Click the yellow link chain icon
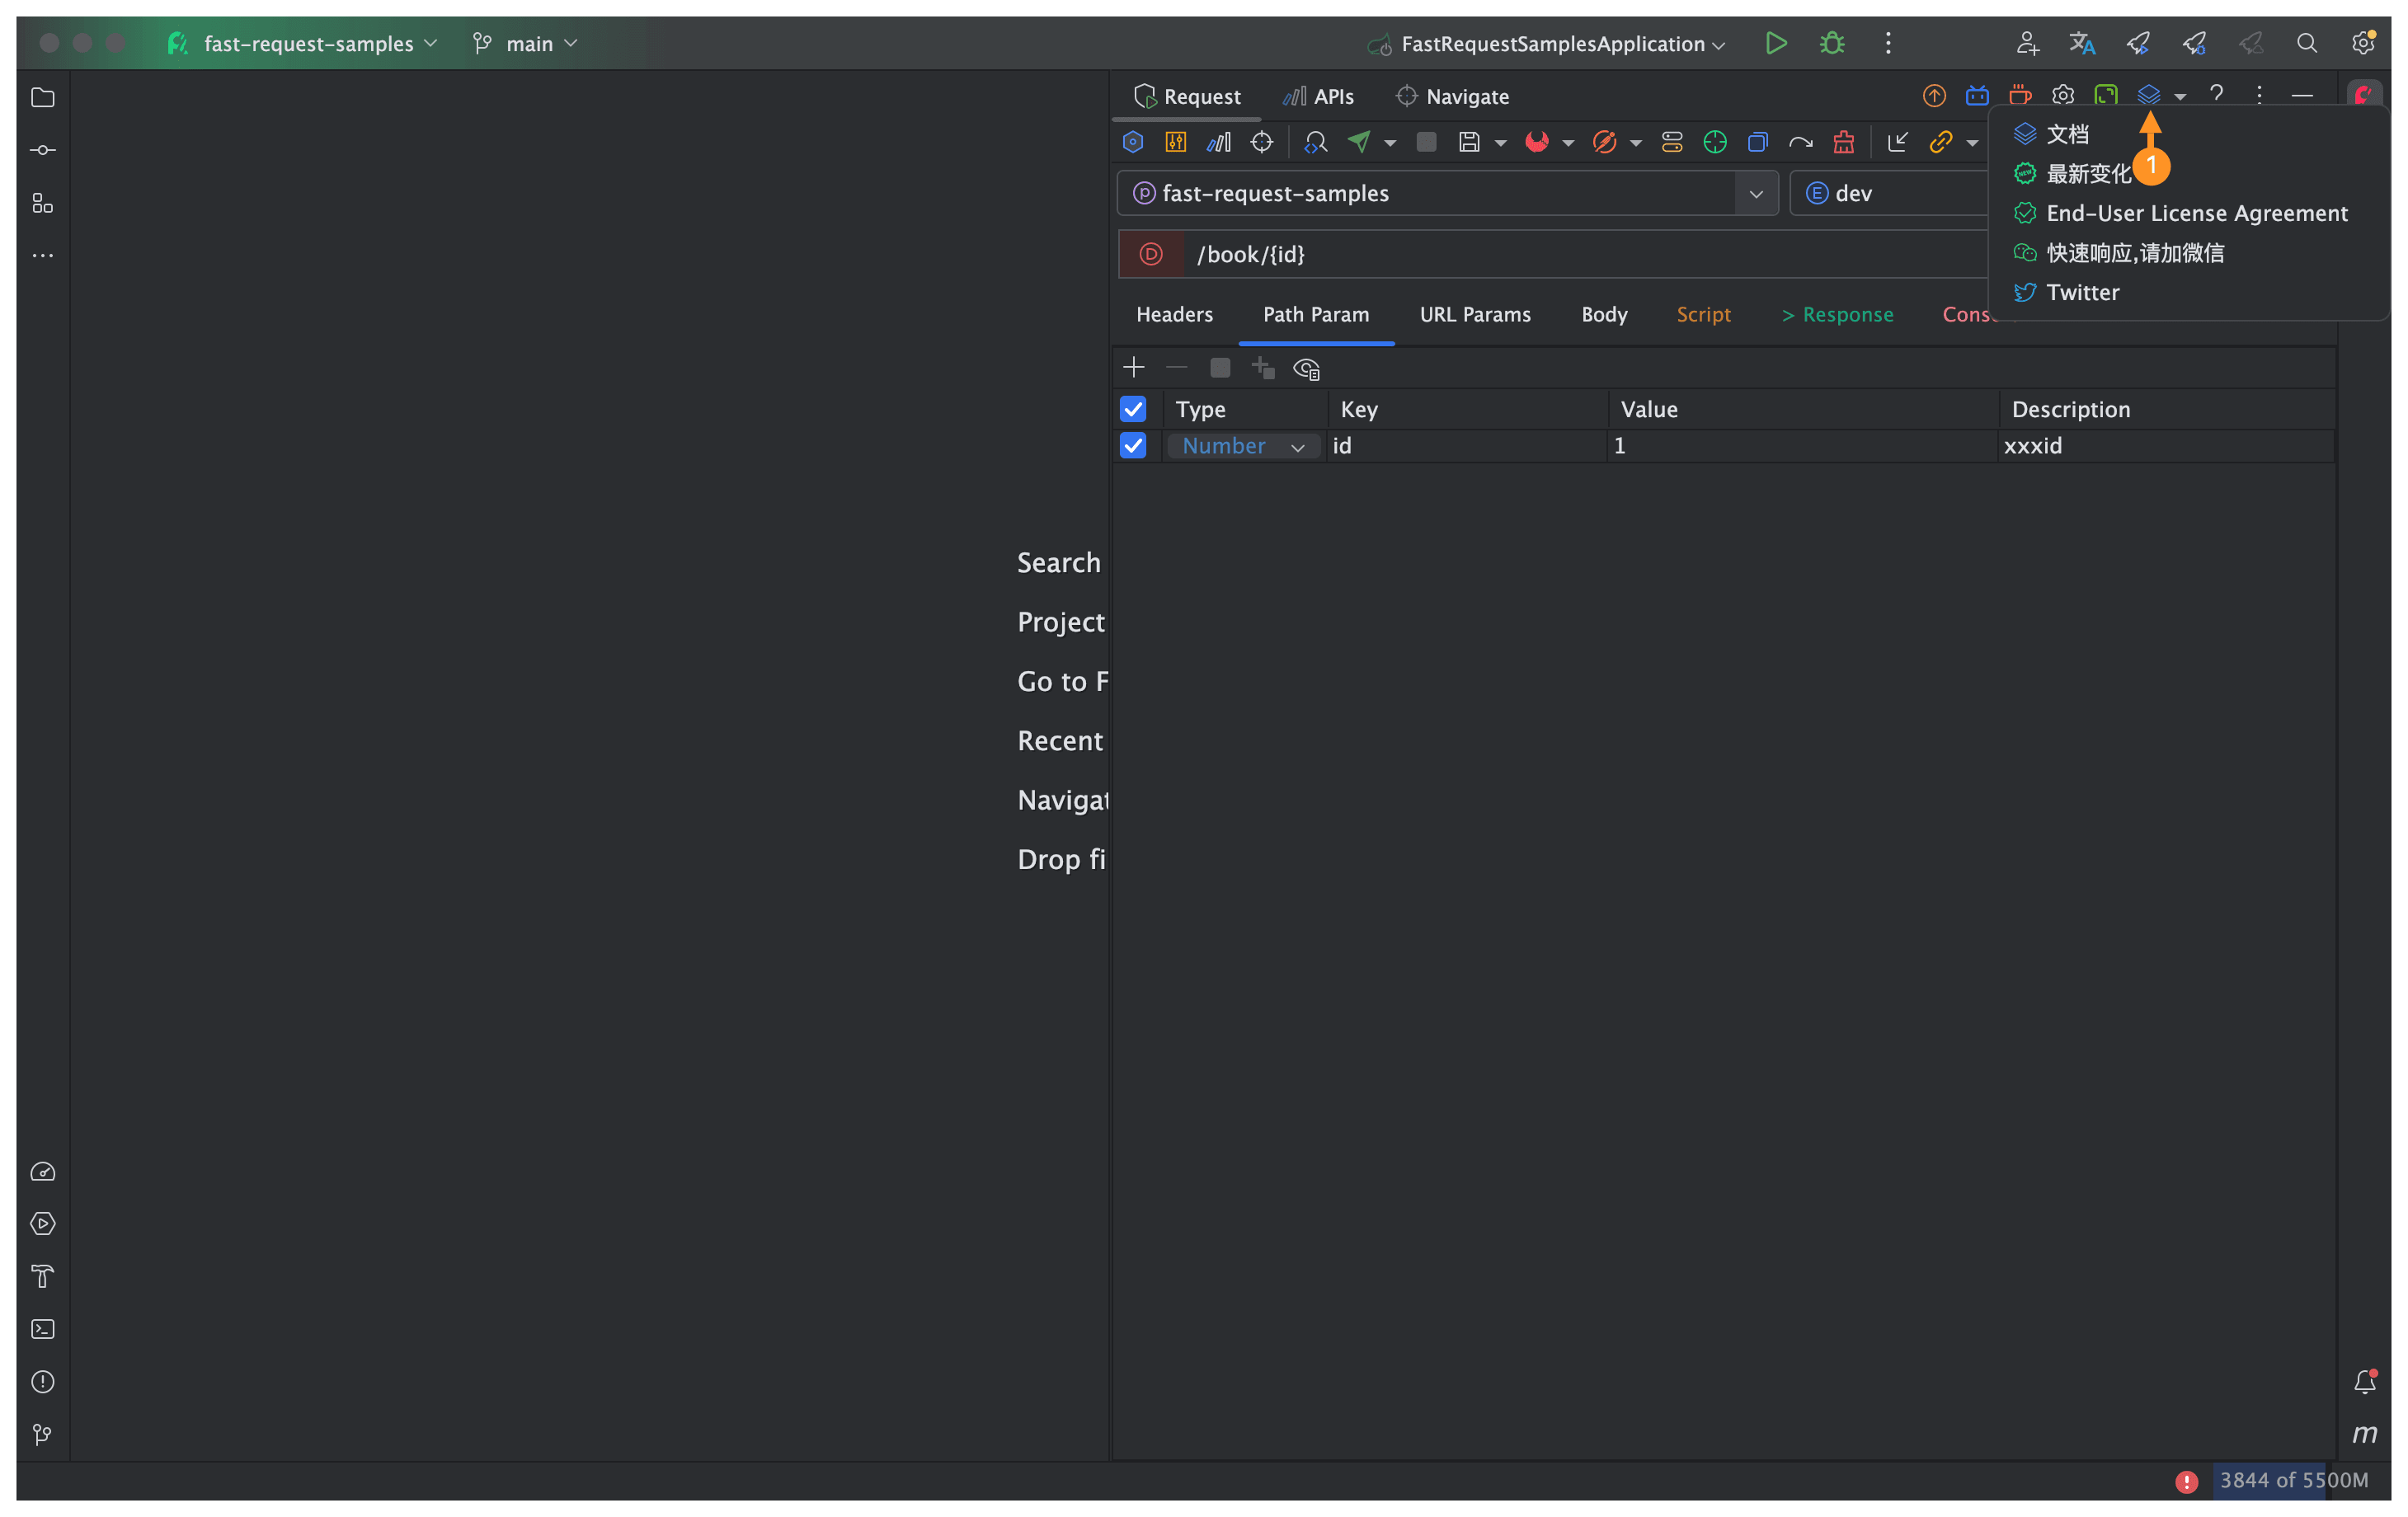This screenshot has width=2408, height=1517. 1940,142
